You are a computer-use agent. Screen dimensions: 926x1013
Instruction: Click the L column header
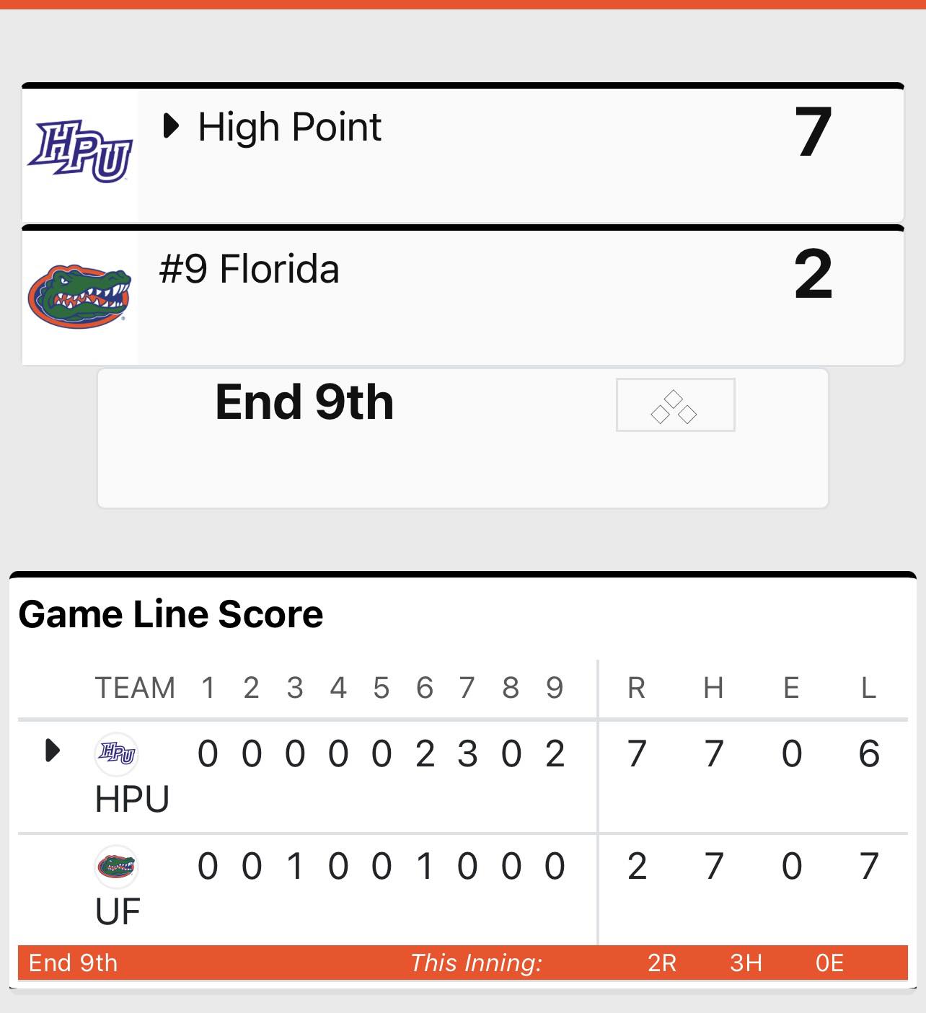click(868, 688)
